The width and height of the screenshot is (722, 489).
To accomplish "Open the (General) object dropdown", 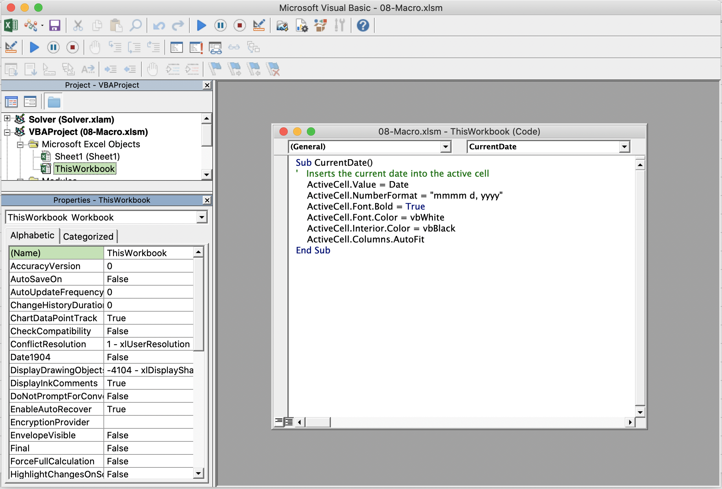I will [445, 147].
